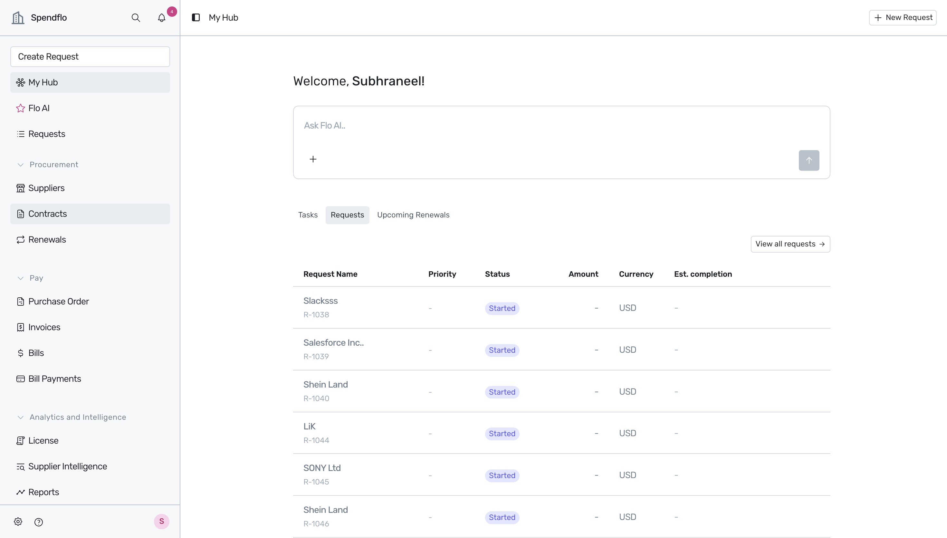Collapse Analytics and Intelligence section

[21, 418]
